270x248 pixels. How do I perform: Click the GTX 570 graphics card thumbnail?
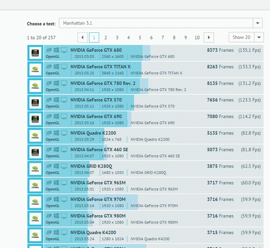(x=35, y=103)
